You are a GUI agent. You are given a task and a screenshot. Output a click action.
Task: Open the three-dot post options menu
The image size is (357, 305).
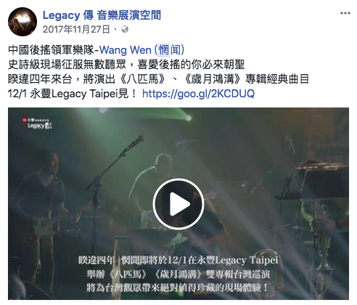(x=345, y=13)
